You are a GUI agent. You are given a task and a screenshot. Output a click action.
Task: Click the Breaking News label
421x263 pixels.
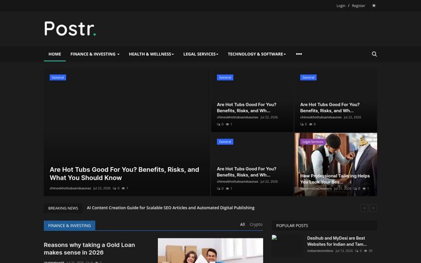[x=63, y=208]
